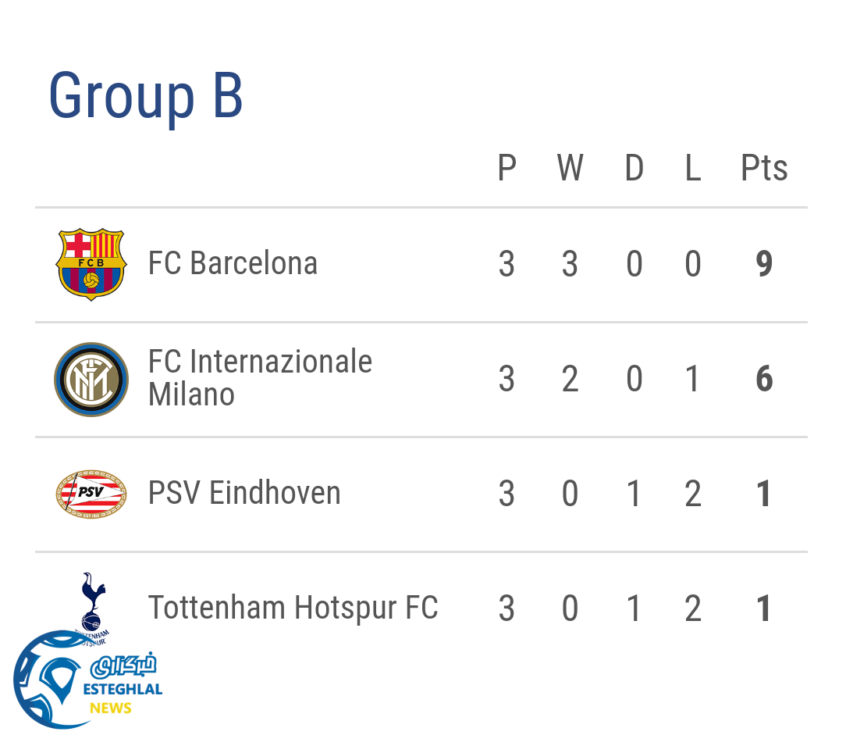The image size is (846, 753).
Task: Click the Inter Milan club crest
Action: [x=91, y=379]
